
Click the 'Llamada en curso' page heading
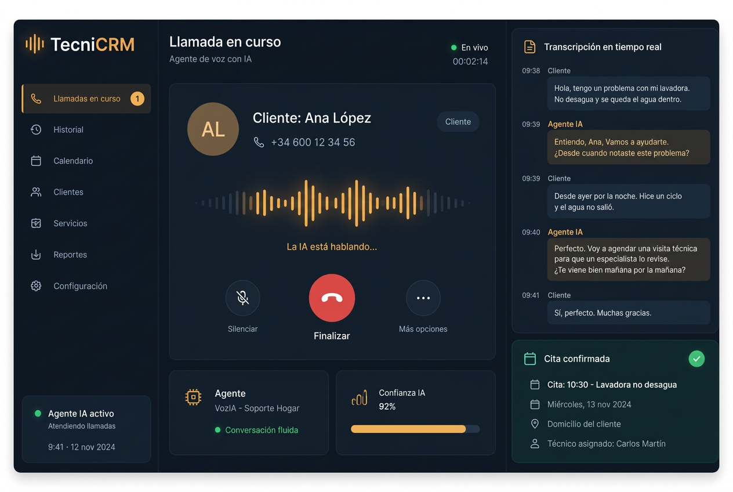[x=225, y=42]
